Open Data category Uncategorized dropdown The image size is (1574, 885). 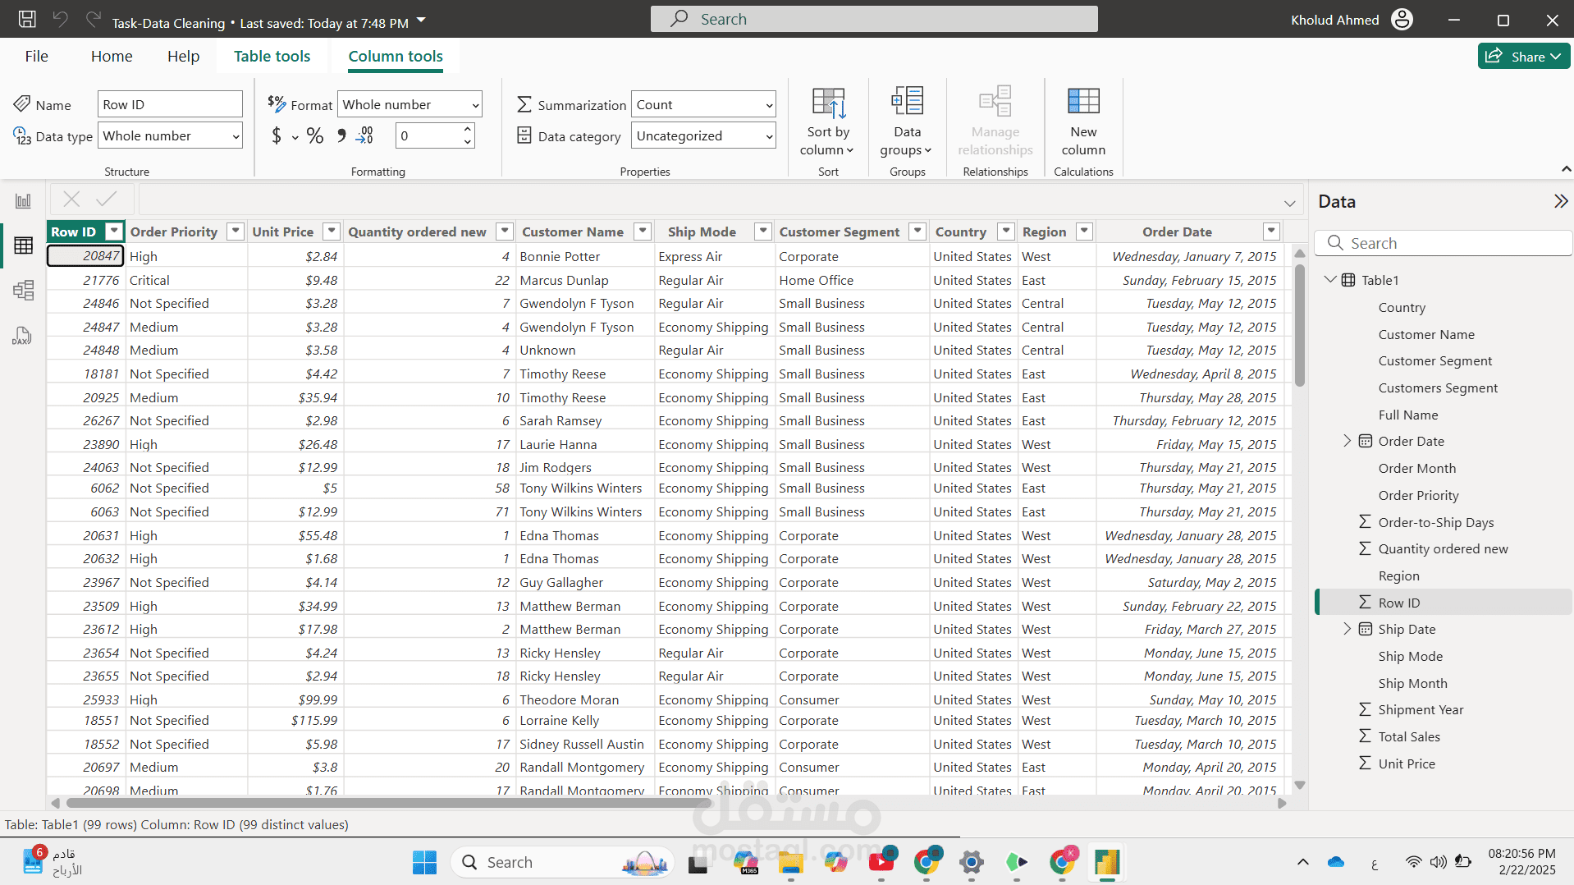pos(703,135)
